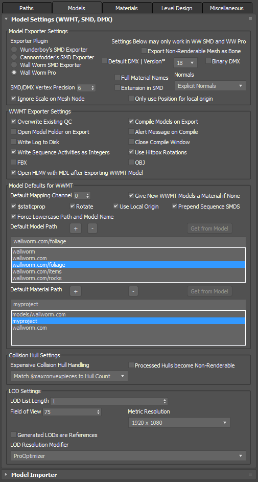Enable Only use Position for local origin
Screen dimensions: 258x482
point(131,98)
